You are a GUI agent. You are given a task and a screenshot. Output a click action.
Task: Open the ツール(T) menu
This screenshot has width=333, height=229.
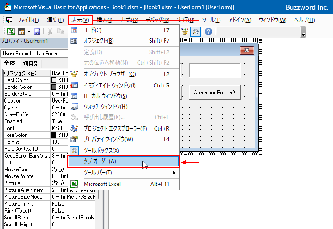(x=211, y=20)
